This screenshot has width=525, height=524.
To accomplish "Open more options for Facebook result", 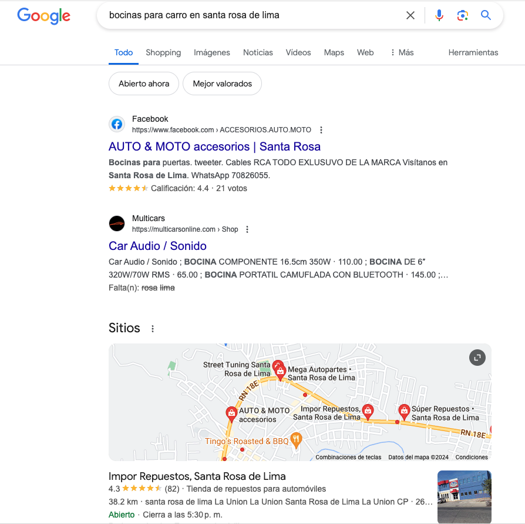I will [x=321, y=130].
